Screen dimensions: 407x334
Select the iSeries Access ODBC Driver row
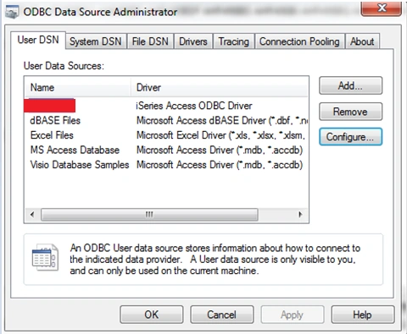point(166,106)
